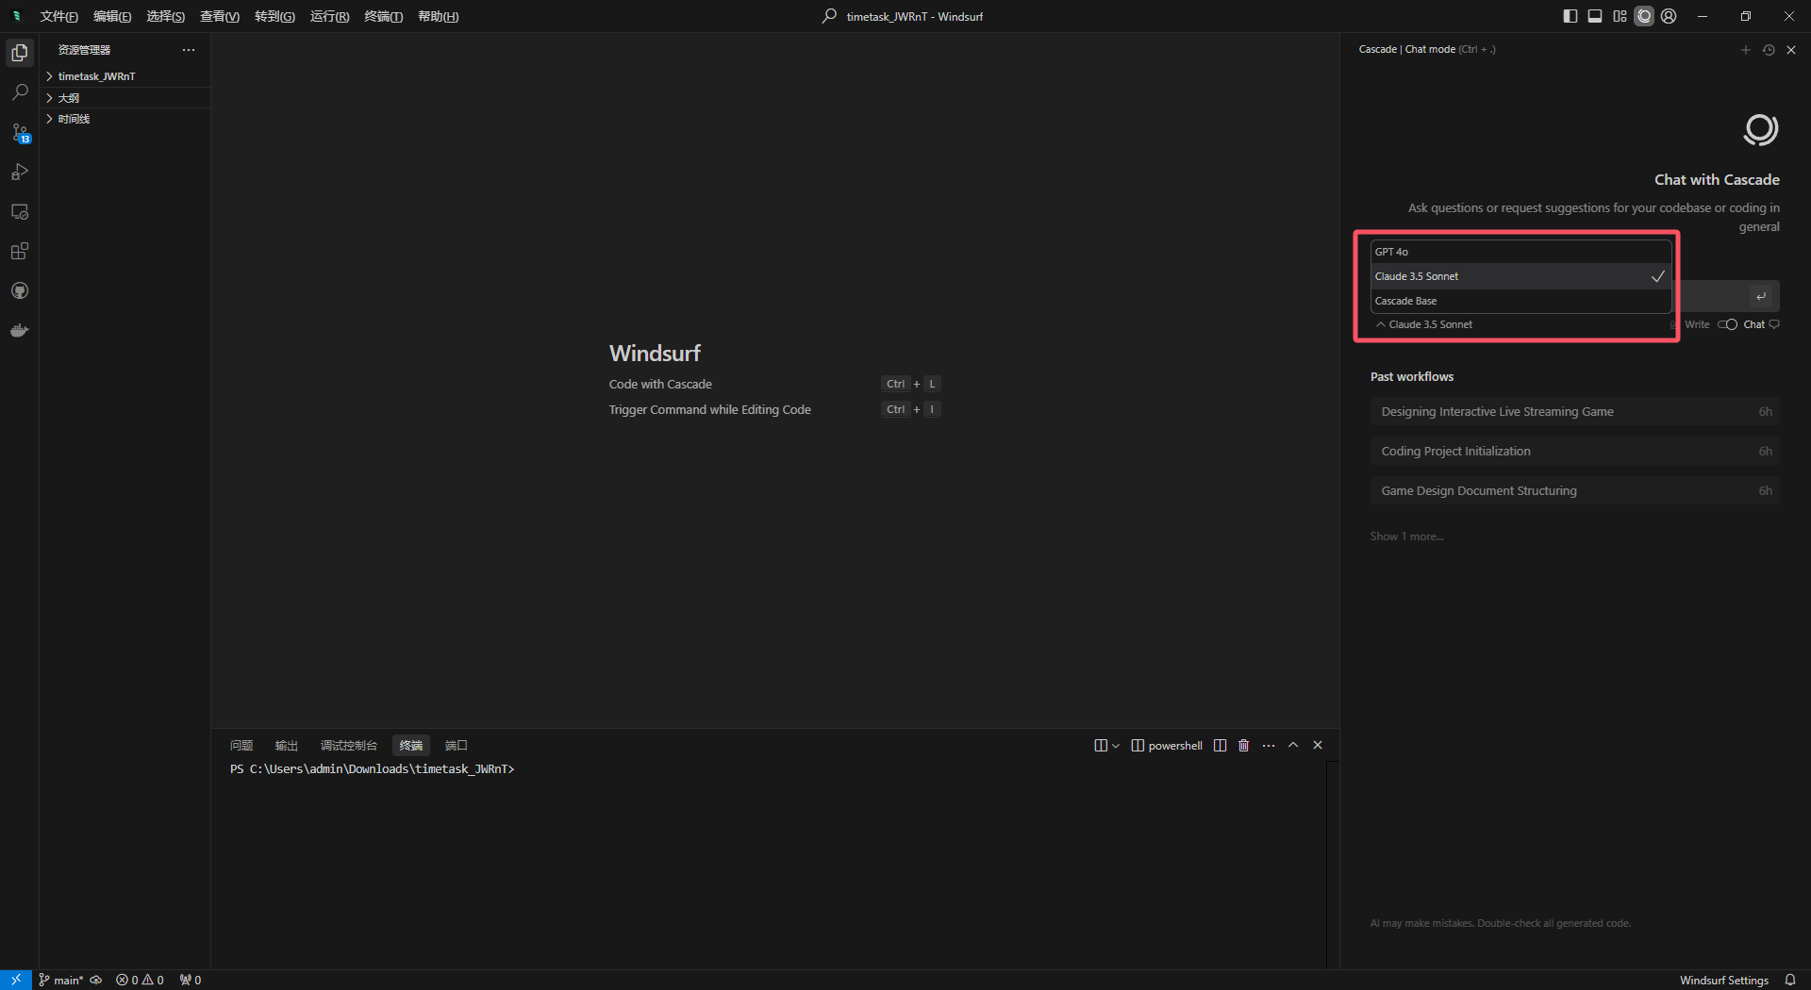The image size is (1811, 990).
Task: Open the Extensions view
Action: tap(20, 251)
